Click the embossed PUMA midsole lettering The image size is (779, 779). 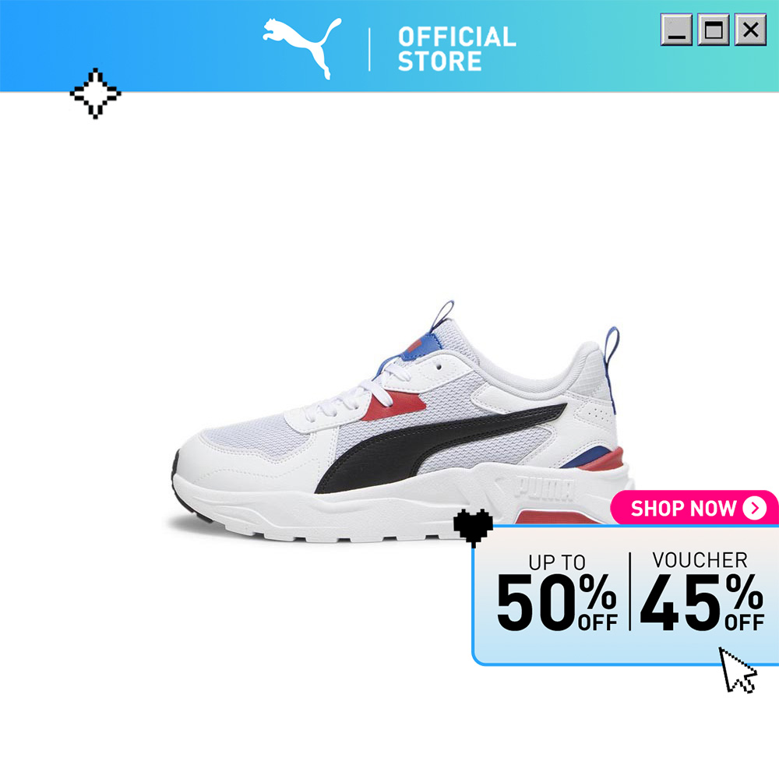click(544, 488)
